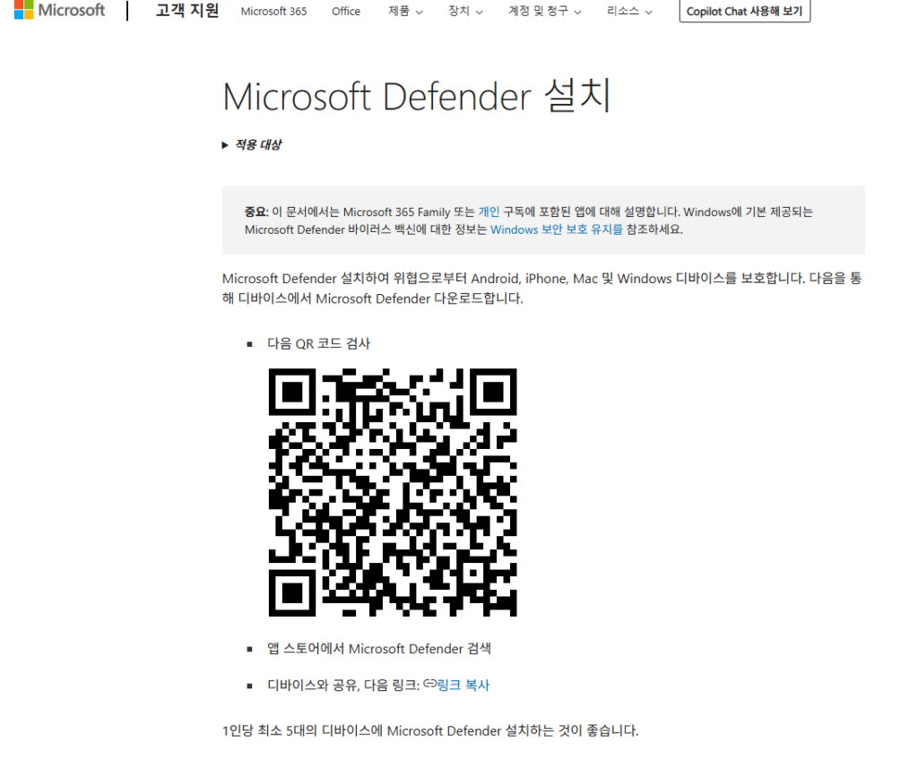This screenshot has width=918, height=769.
Task: Expand the 리소스 dropdown
Action: [629, 12]
